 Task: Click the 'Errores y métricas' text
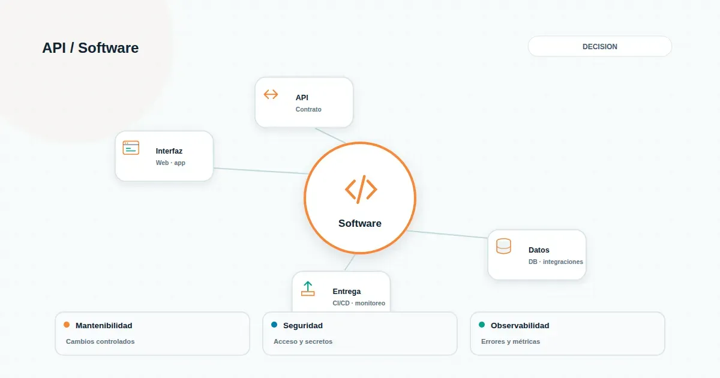click(511, 341)
